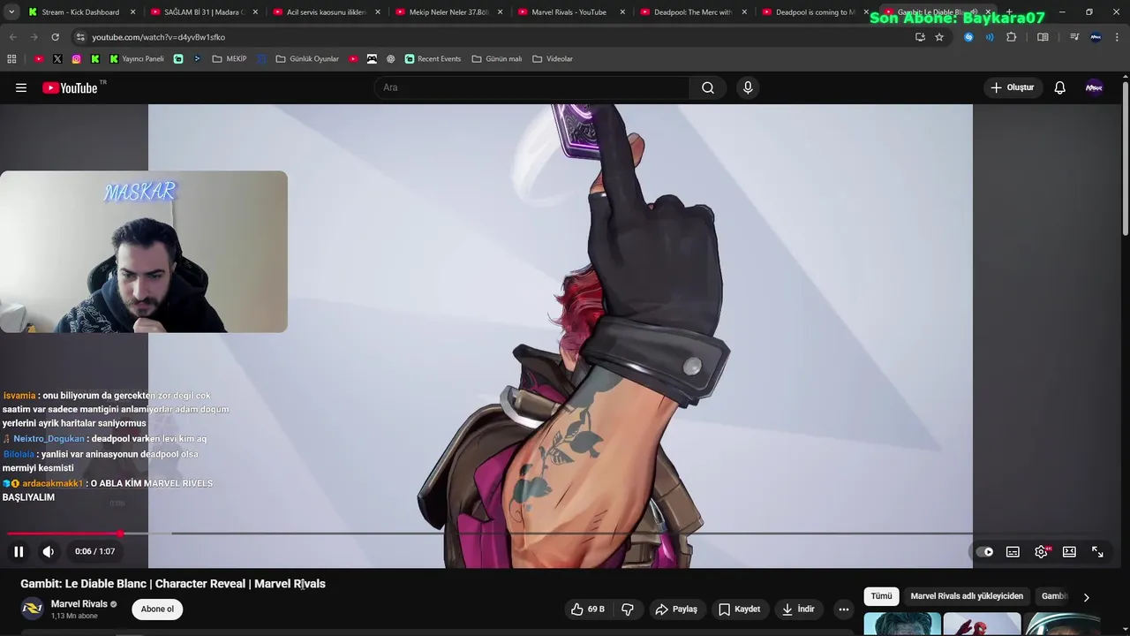This screenshot has width=1130, height=636.
Task: Open the Instagram bookmark
Action: point(77,58)
